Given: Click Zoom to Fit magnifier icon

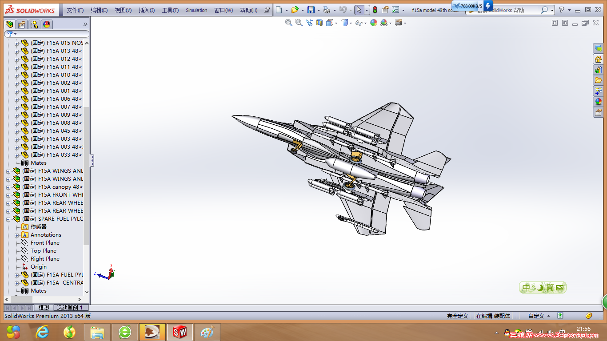Looking at the screenshot, I should (289, 23).
